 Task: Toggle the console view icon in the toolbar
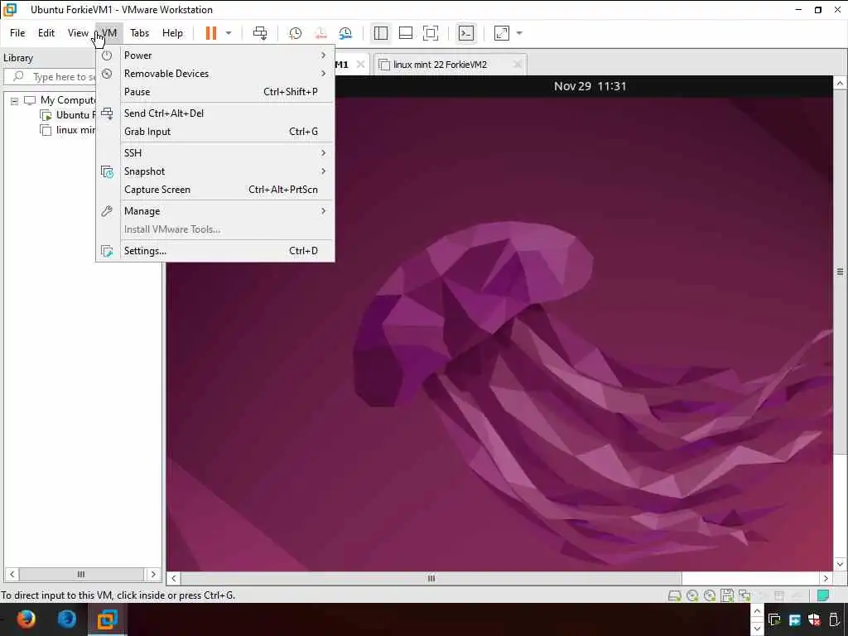pos(466,33)
